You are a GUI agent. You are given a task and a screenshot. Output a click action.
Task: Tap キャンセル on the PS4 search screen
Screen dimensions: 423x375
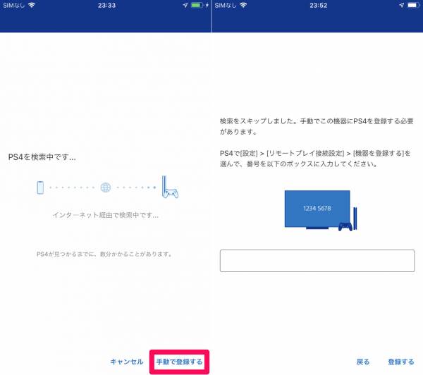pyautogui.click(x=126, y=362)
